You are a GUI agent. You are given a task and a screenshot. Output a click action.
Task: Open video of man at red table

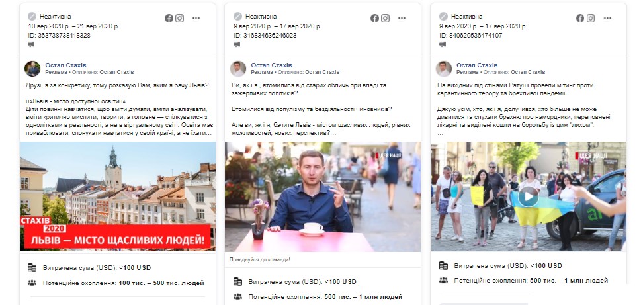click(x=323, y=196)
